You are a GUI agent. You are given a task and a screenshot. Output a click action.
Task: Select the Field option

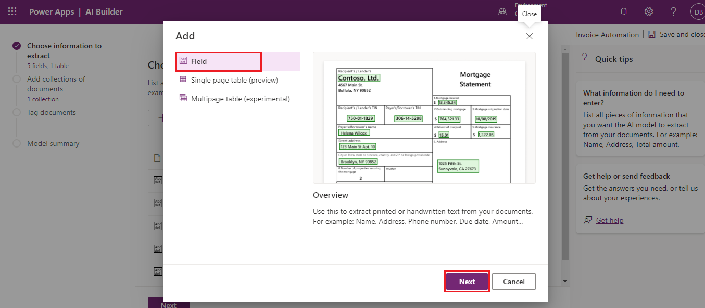tap(238, 61)
